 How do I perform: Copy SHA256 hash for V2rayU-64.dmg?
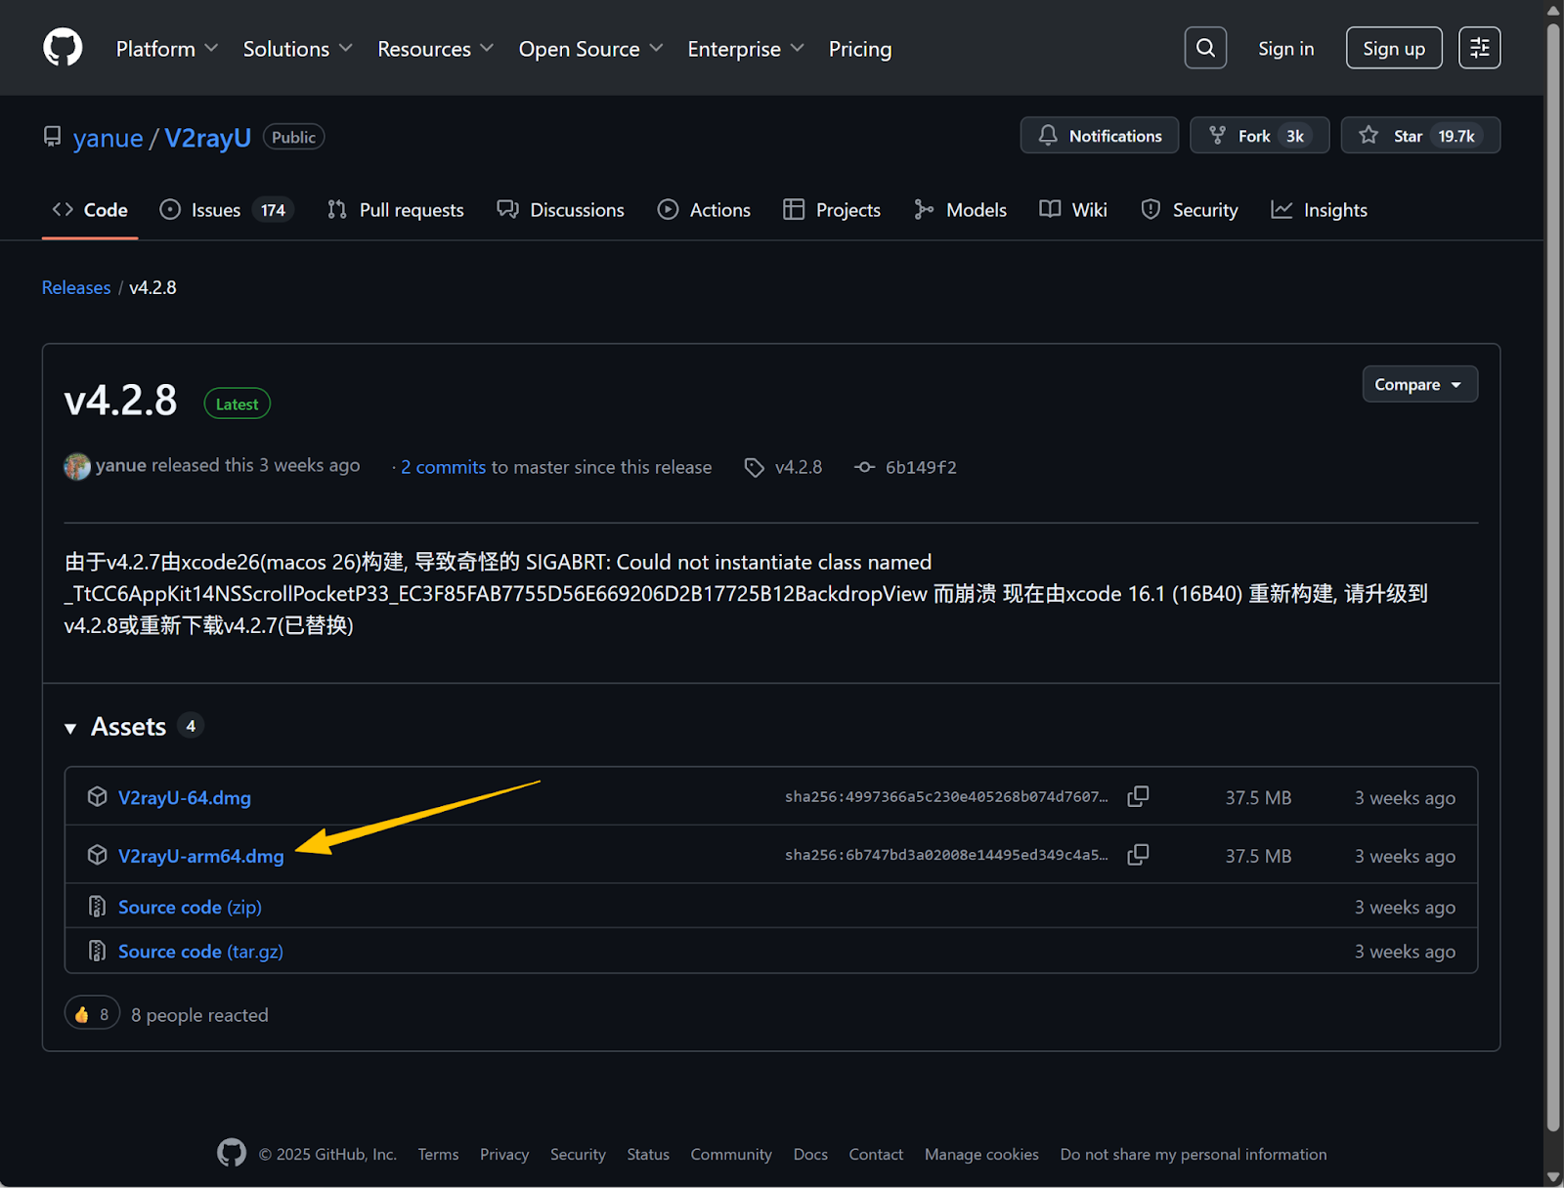pyautogui.click(x=1138, y=797)
